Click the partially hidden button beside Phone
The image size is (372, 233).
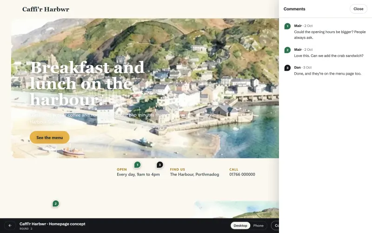[275, 226]
